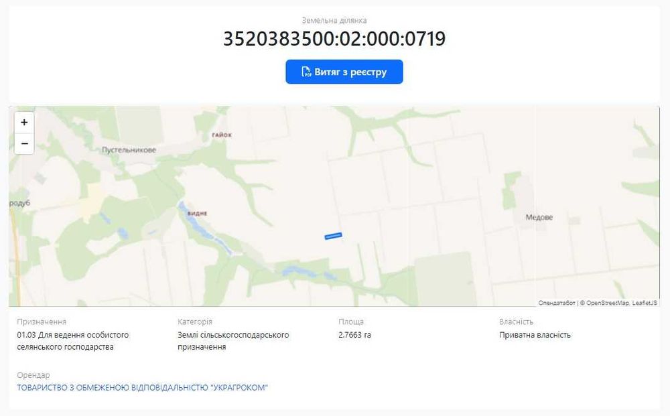Viewport: 670px width, 416px height.
Task: Open tenant УКРАГРОКОМ company link
Action: tap(142, 388)
